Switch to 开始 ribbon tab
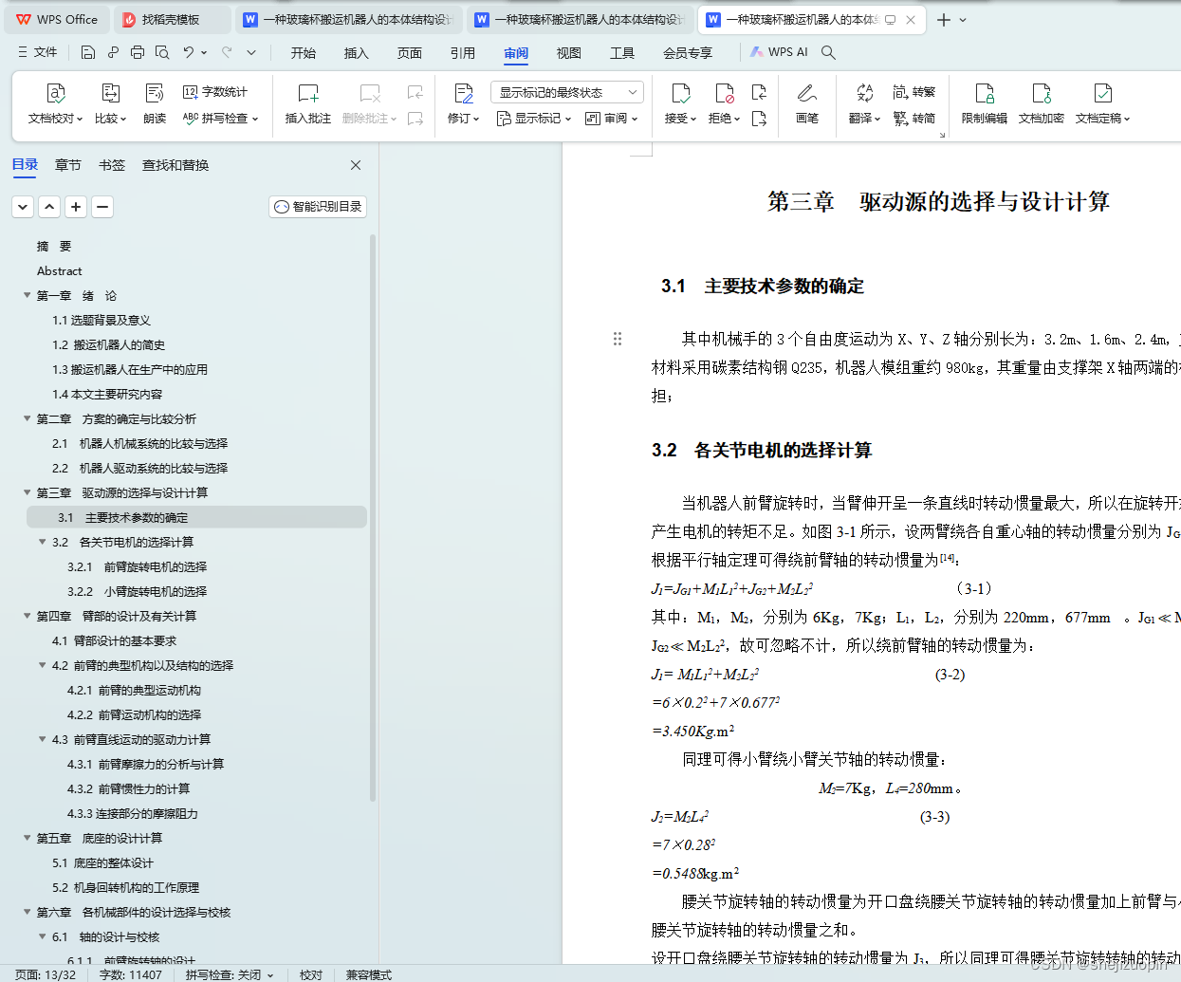Image resolution: width=1181 pixels, height=982 pixels. click(304, 53)
